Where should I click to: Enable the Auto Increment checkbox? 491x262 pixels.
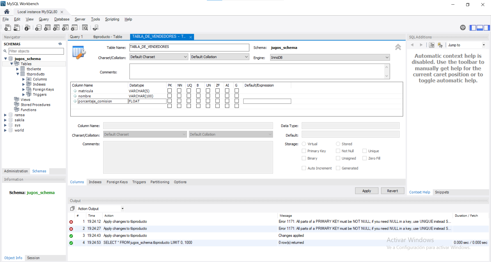(304, 168)
